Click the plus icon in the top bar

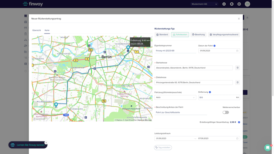pos(224,4)
